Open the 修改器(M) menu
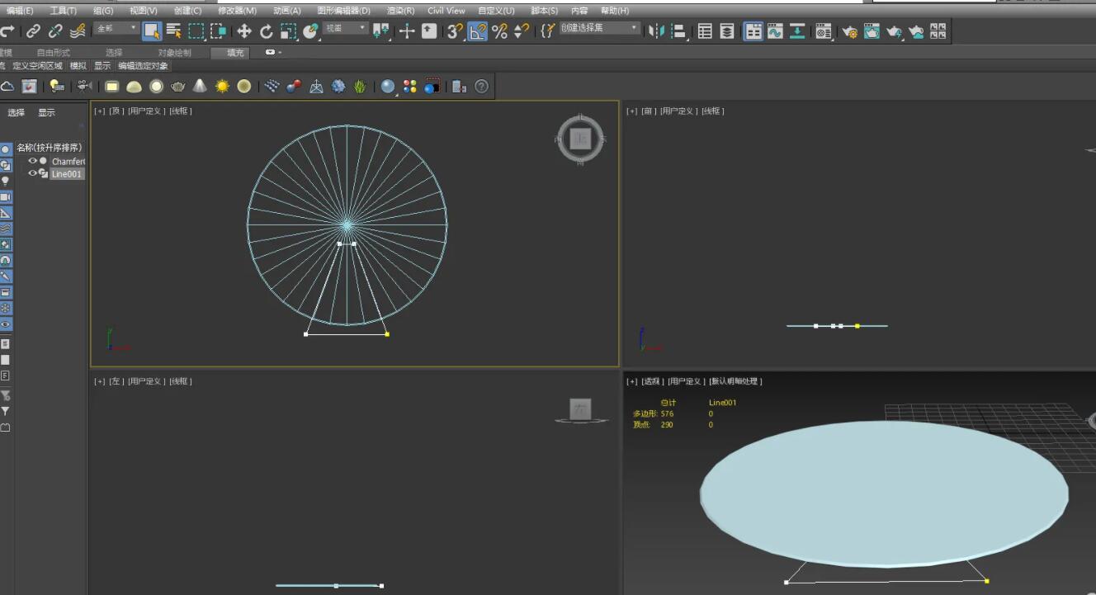 coord(237,11)
